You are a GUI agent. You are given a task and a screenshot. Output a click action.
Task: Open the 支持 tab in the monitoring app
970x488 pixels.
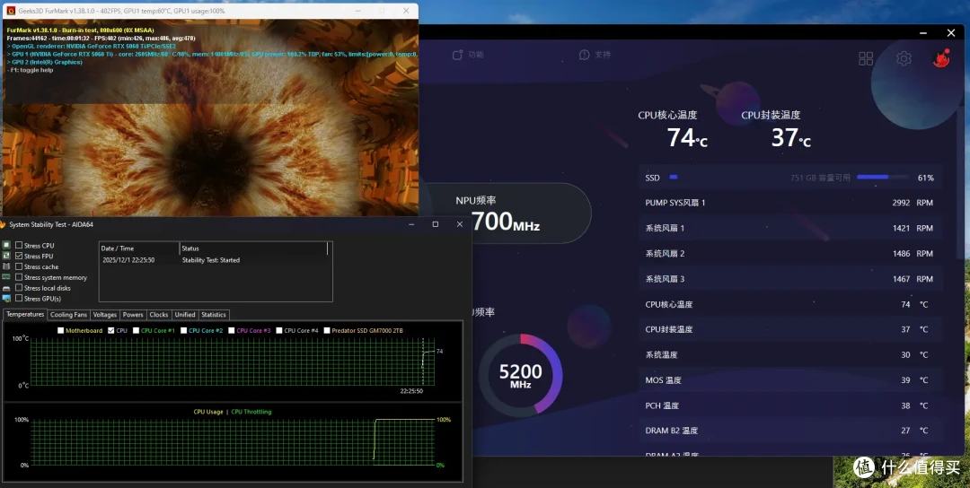(x=595, y=55)
